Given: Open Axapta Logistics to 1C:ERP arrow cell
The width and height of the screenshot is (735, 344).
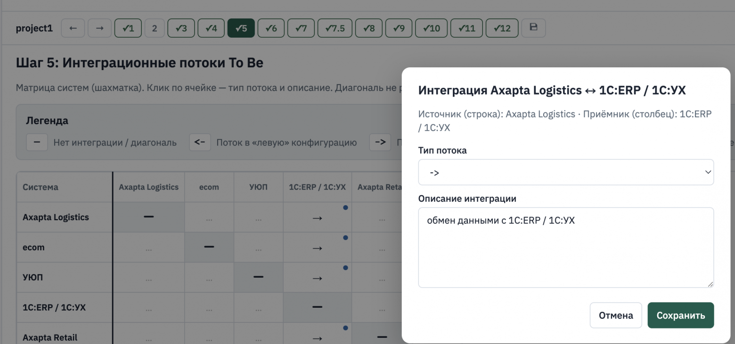Looking at the screenshot, I should 317,217.
